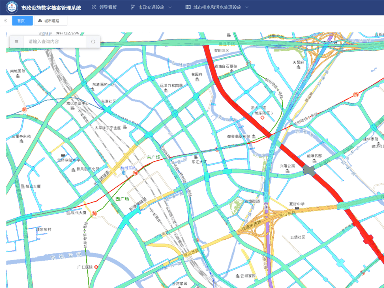Collapse the sidebar with double-chevron icon
Viewport: 384px width, 288px height.
[5, 21]
